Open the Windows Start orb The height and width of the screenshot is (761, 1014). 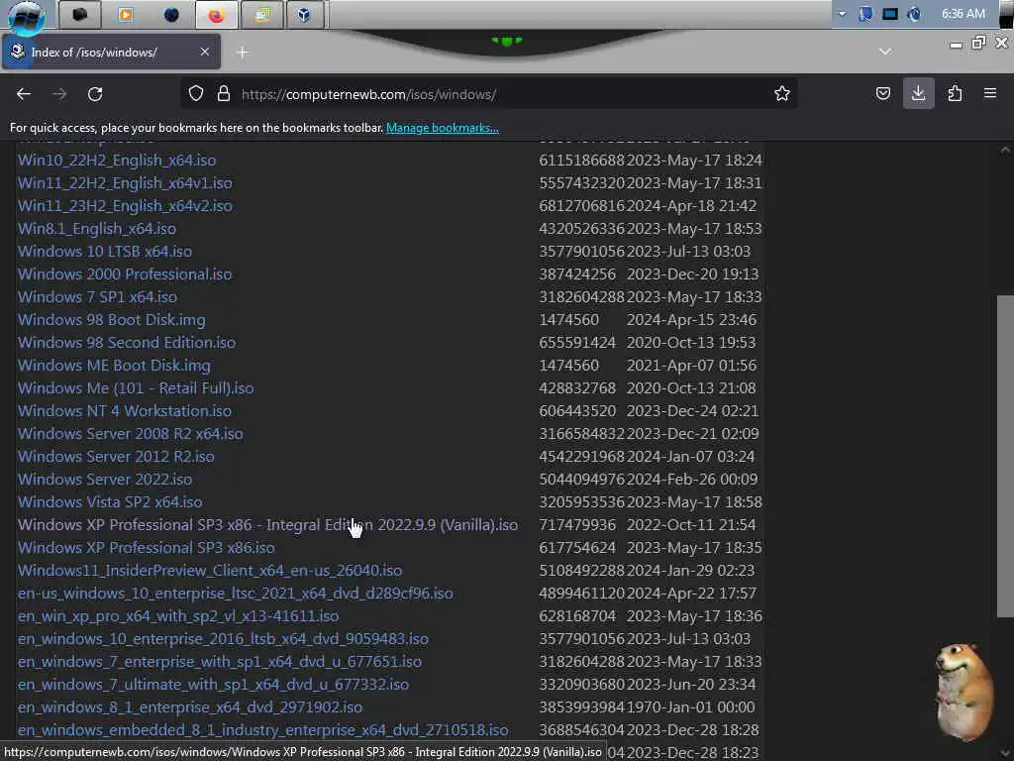tap(26, 16)
